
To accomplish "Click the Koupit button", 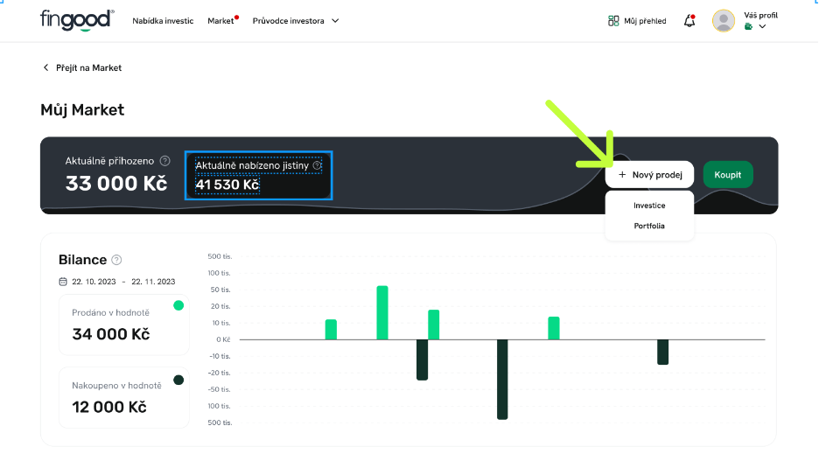I will [x=727, y=175].
